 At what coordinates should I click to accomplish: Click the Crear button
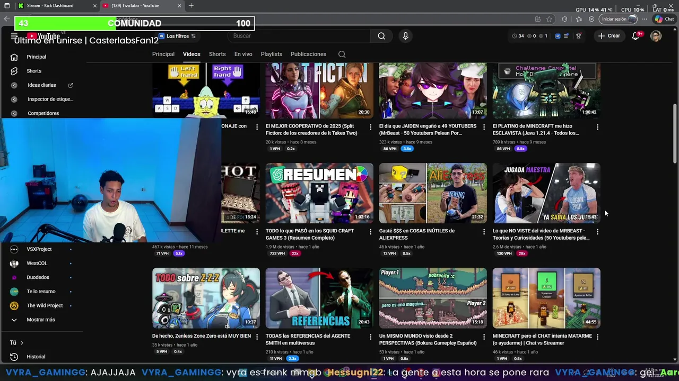click(609, 36)
